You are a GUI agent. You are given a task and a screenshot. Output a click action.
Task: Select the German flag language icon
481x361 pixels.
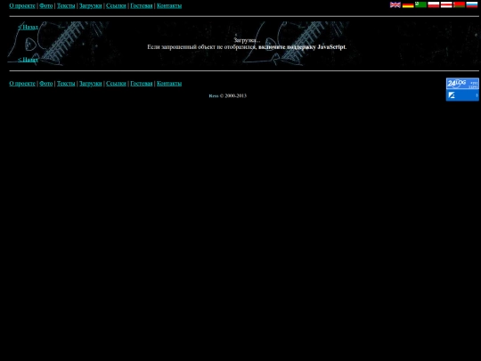click(408, 4)
